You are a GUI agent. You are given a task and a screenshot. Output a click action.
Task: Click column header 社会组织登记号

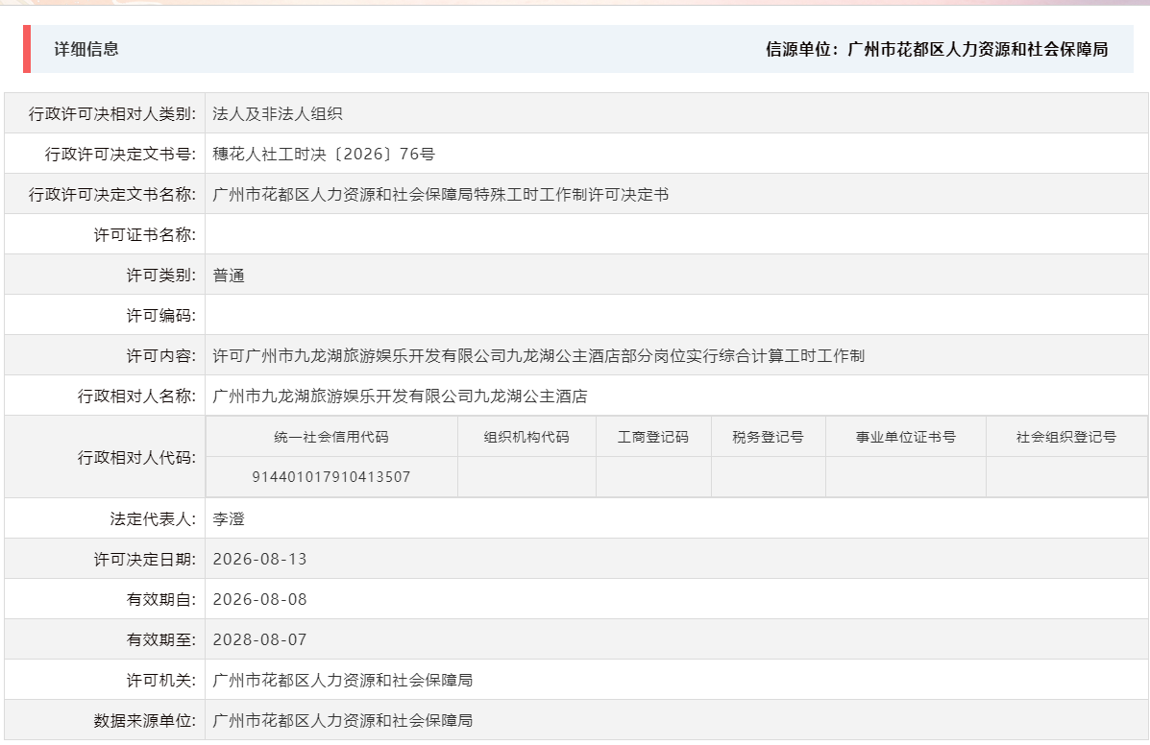[1066, 437]
